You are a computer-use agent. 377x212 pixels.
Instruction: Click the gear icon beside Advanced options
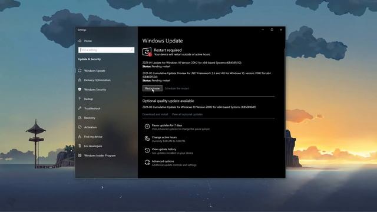point(147,163)
